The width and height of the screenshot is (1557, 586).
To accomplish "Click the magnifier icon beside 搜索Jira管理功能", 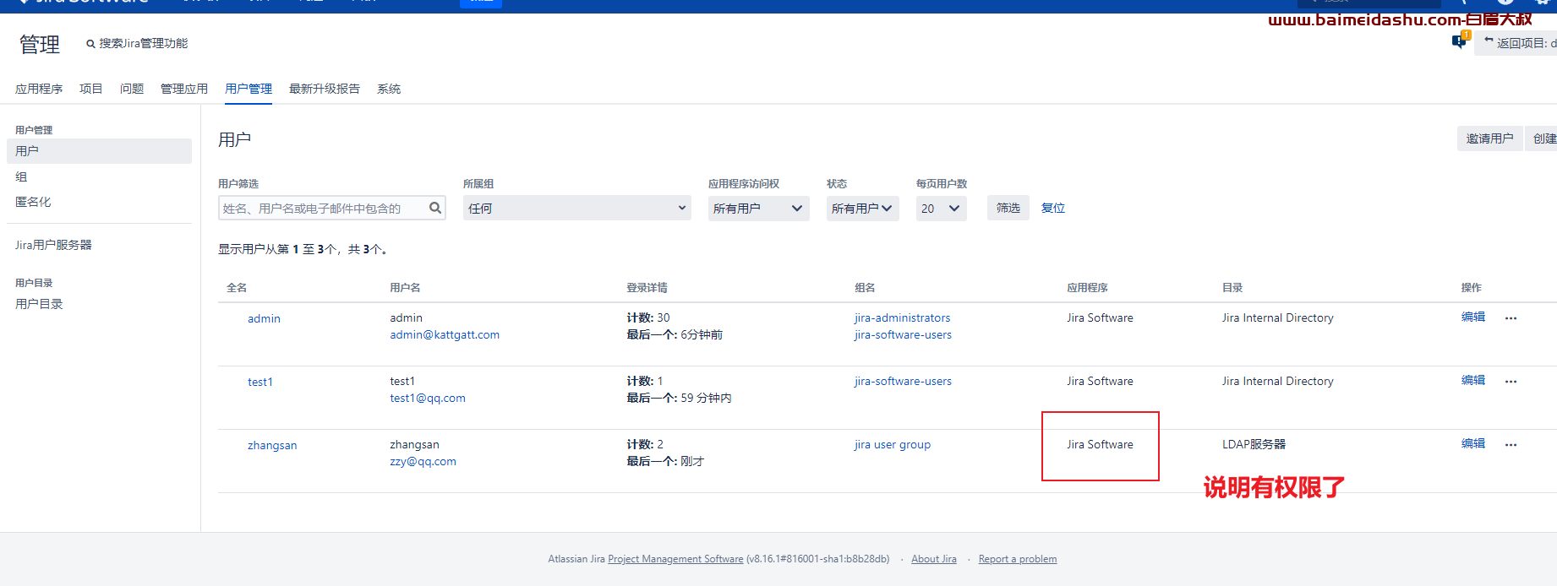I will tap(90, 44).
